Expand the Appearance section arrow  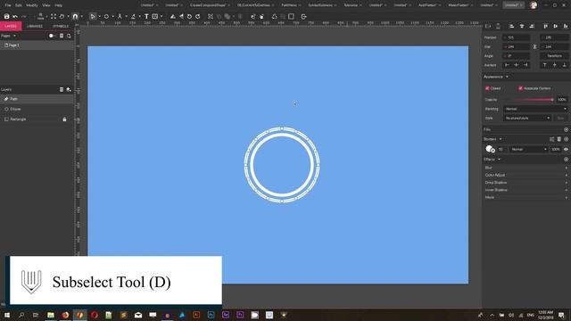coord(507,77)
